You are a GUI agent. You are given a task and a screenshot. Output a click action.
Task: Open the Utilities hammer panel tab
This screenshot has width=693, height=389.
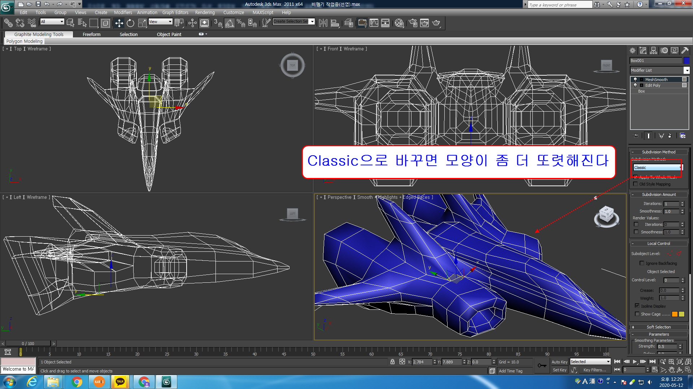tap(685, 50)
